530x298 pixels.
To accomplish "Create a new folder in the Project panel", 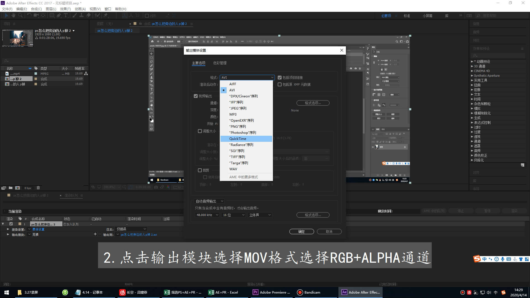I will (10, 188).
